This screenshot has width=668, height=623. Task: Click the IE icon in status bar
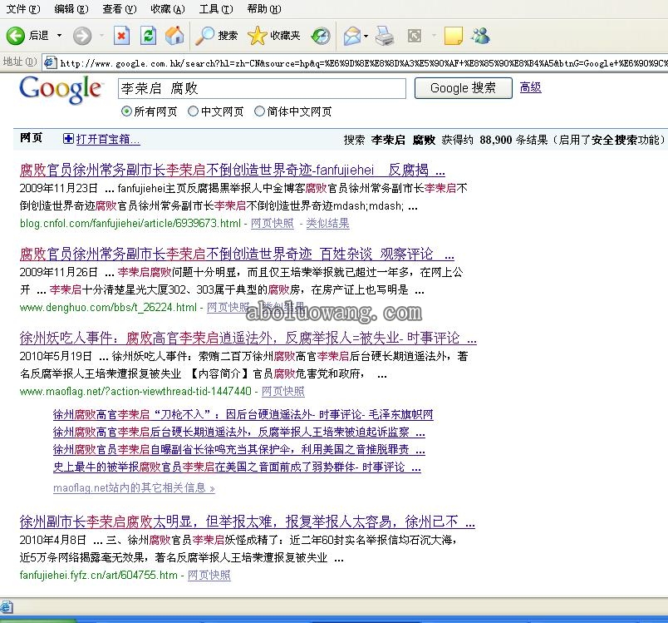coord(7,606)
